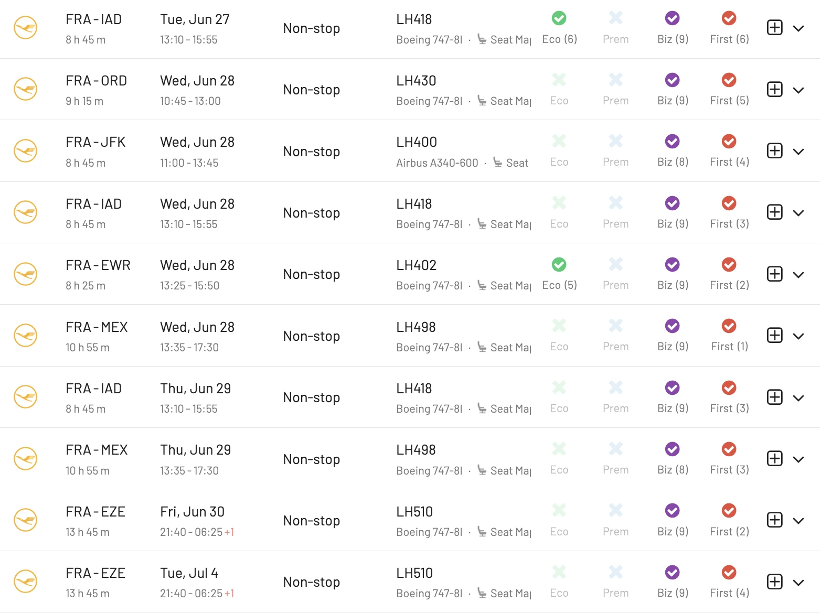Expand Tue Jul 4 FRA-EZE flight details
820x613 pixels.
[x=798, y=583]
